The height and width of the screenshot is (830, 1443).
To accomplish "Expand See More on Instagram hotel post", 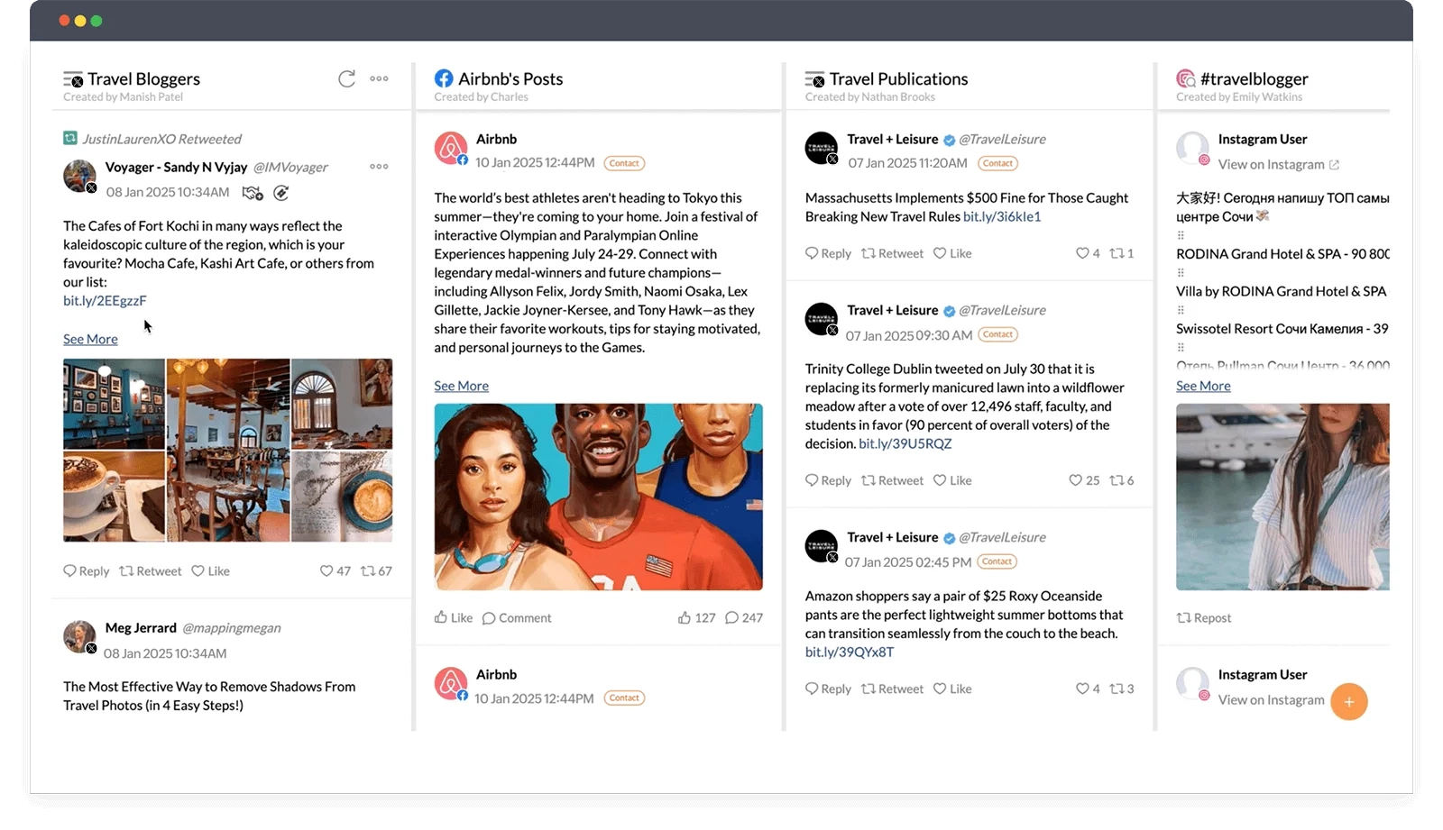I will [x=1203, y=386].
